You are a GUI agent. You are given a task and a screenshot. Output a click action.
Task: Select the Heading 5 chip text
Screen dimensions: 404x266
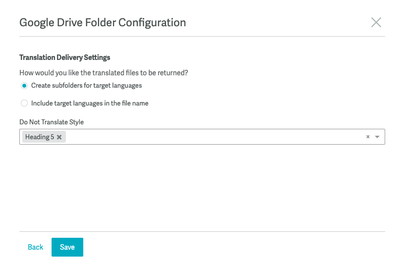(x=40, y=137)
